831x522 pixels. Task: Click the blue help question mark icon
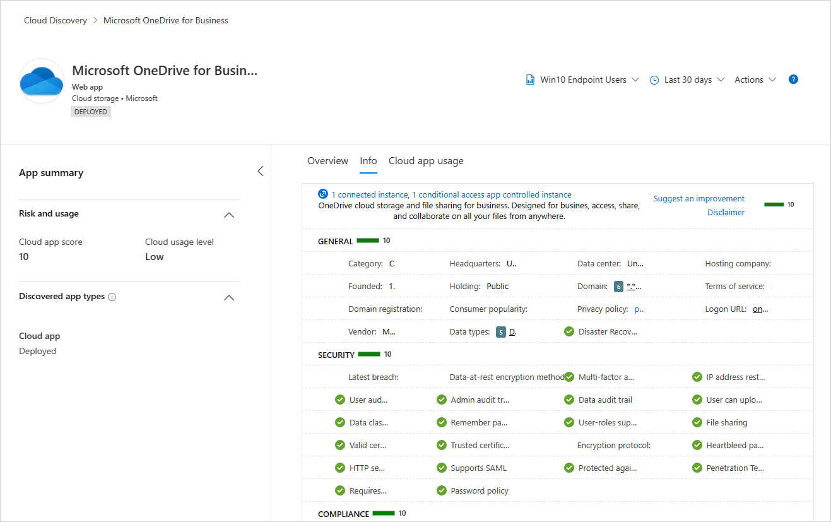[x=794, y=80]
